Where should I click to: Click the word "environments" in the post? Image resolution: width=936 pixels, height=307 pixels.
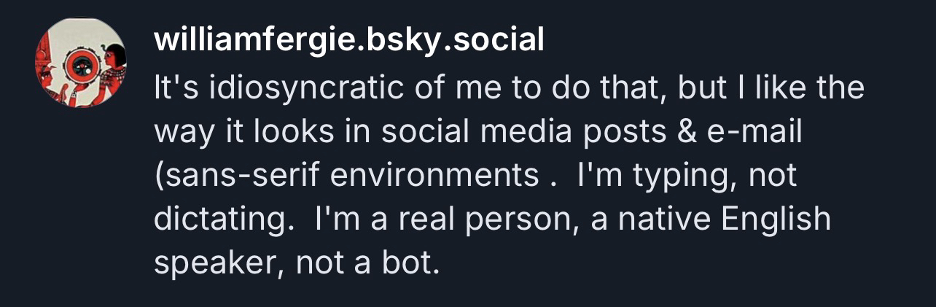click(424, 177)
